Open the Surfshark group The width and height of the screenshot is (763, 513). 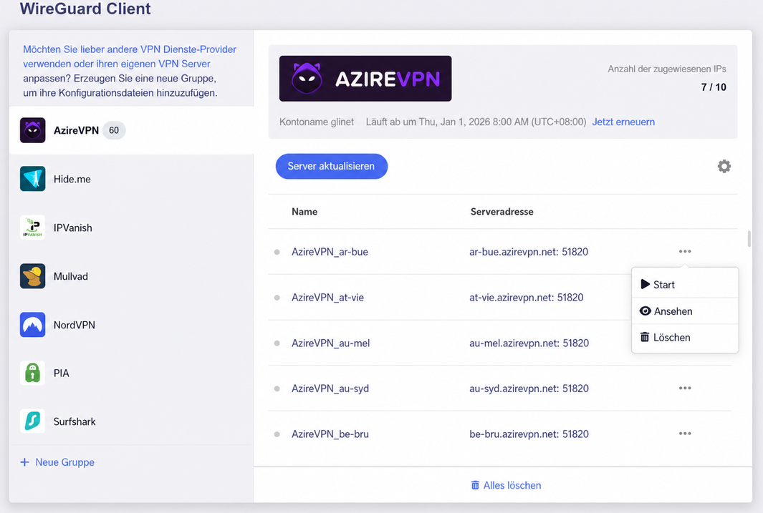(131, 421)
